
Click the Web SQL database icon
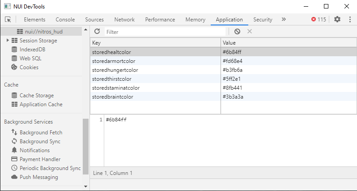pos(14,58)
